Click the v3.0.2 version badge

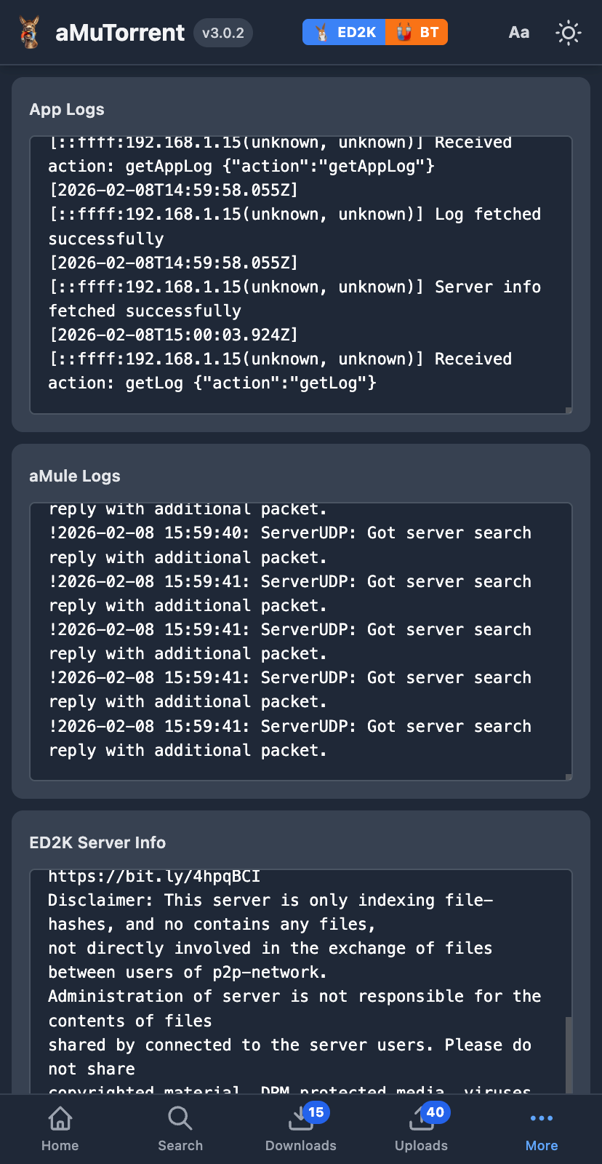[223, 33]
